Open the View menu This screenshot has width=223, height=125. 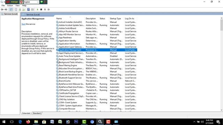coord(17,6)
